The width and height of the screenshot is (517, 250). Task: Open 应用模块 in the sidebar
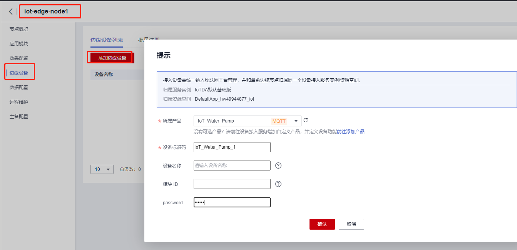click(19, 44)
